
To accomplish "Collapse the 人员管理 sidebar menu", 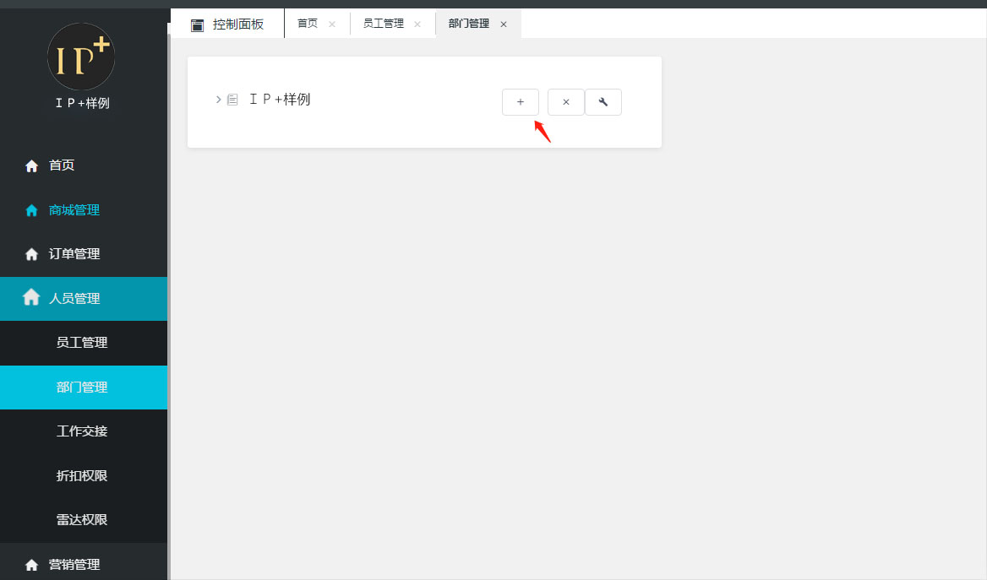I will pos(74,299).
